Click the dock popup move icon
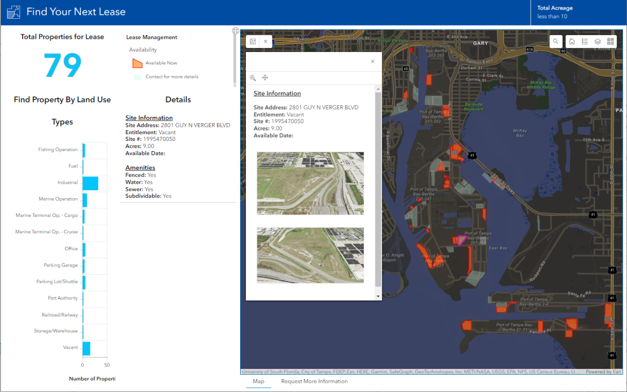 pyautogui.click(x=265, y=77)
